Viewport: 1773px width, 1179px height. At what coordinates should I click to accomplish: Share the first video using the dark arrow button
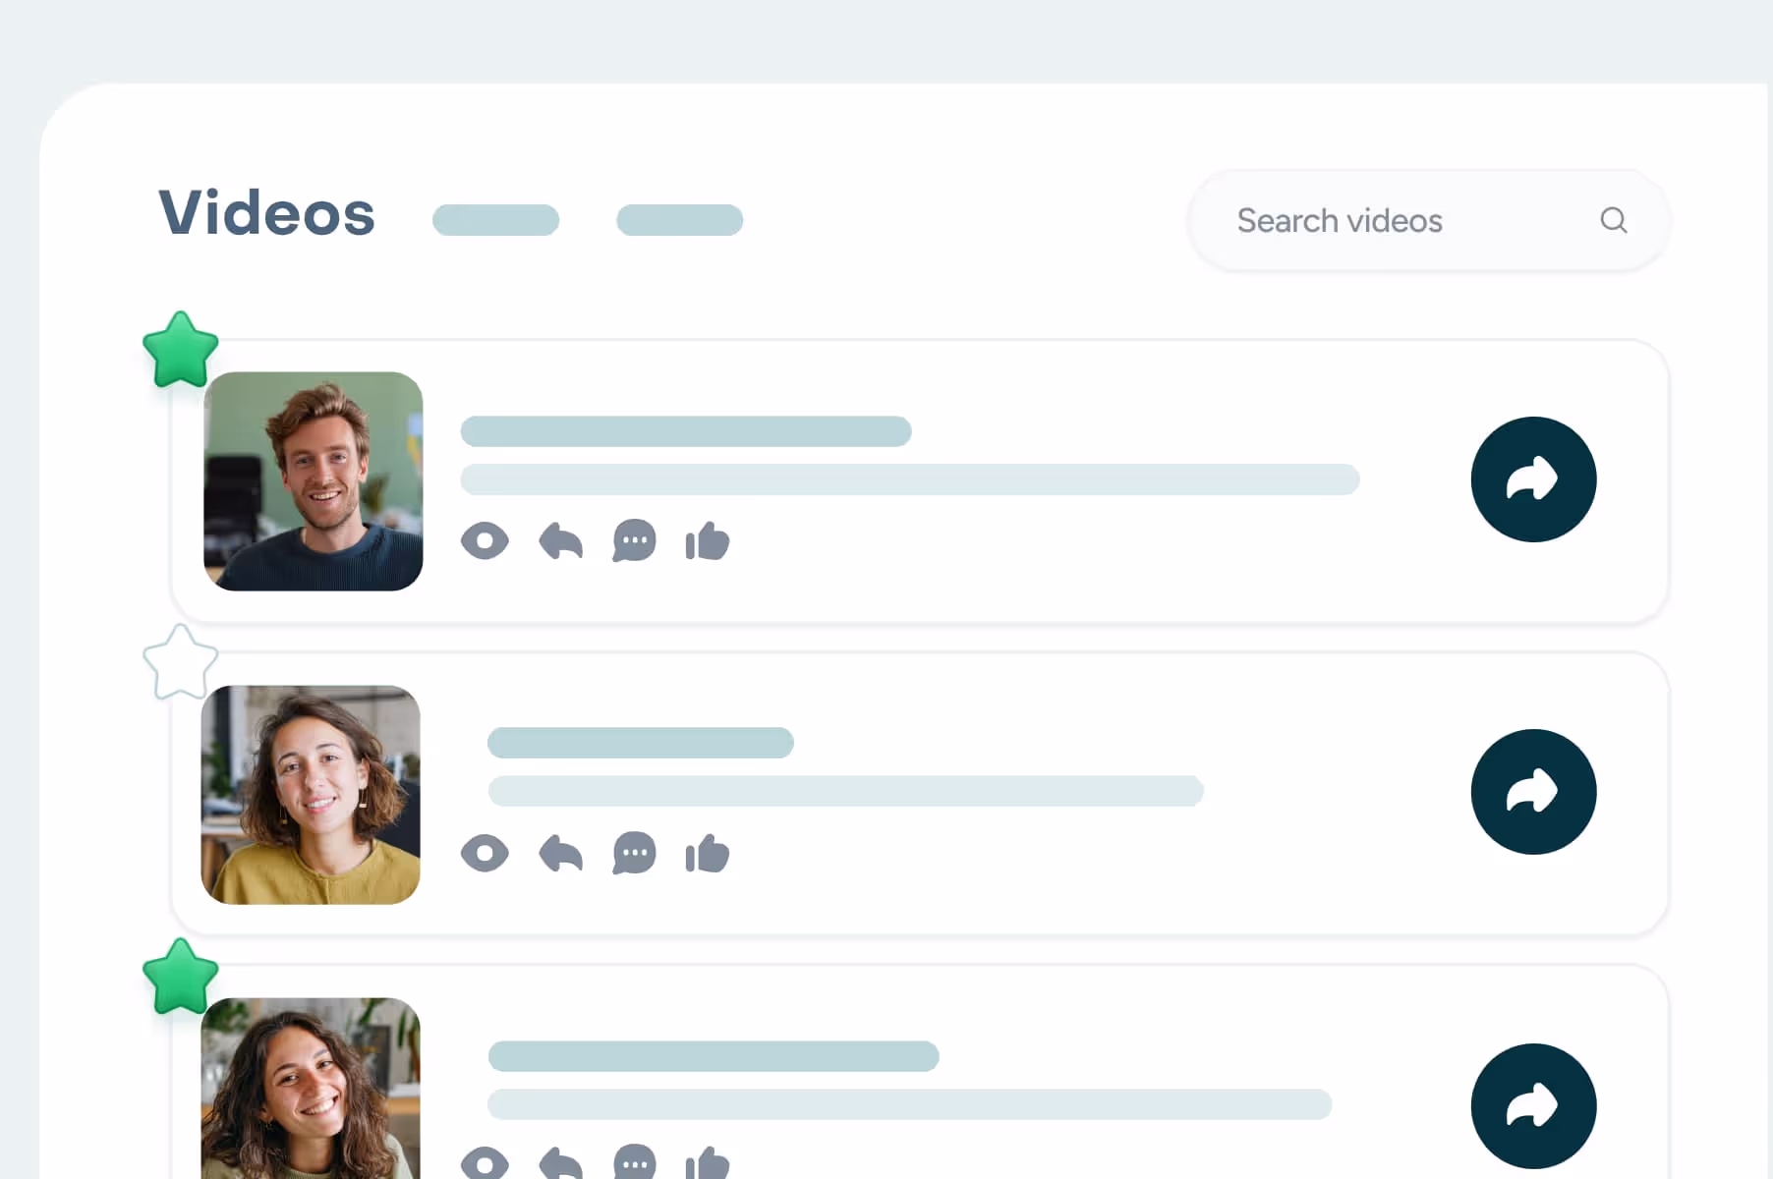pyautogui.click(x=1532, y=478)
